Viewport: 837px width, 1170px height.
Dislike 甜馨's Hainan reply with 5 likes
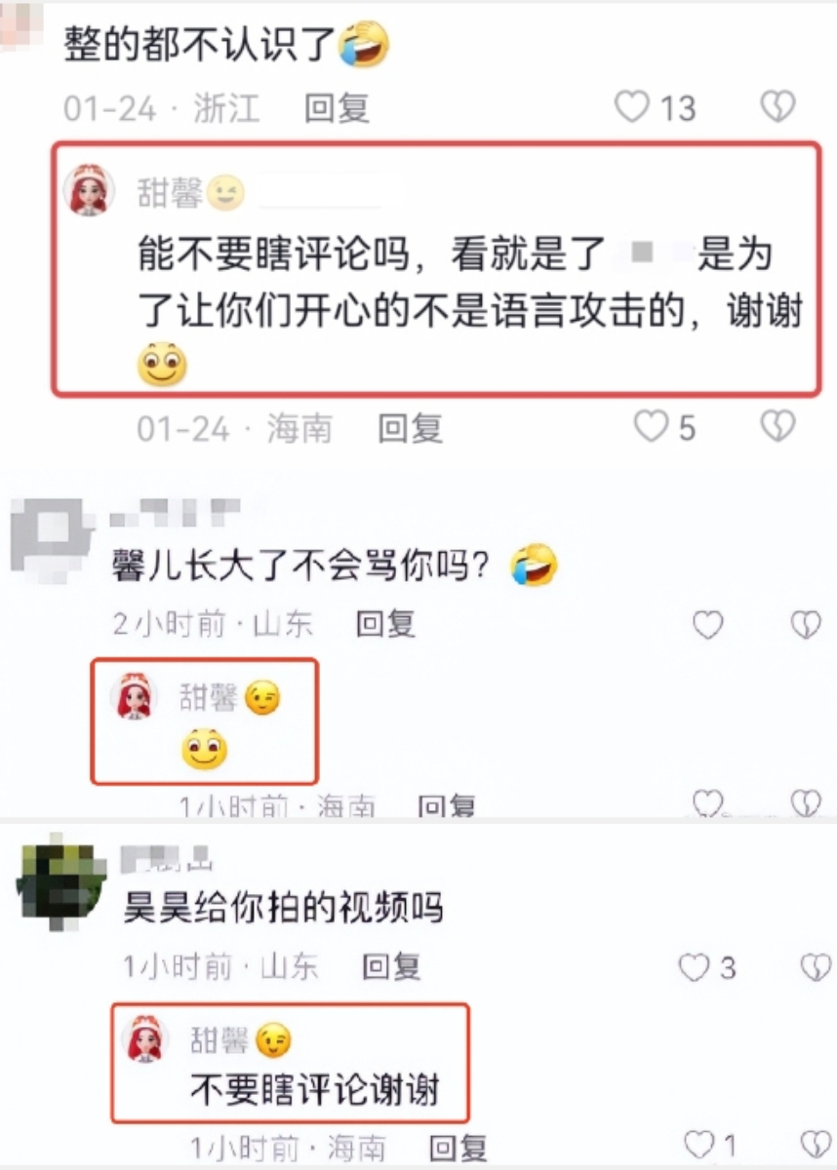[x=777, y=426]
